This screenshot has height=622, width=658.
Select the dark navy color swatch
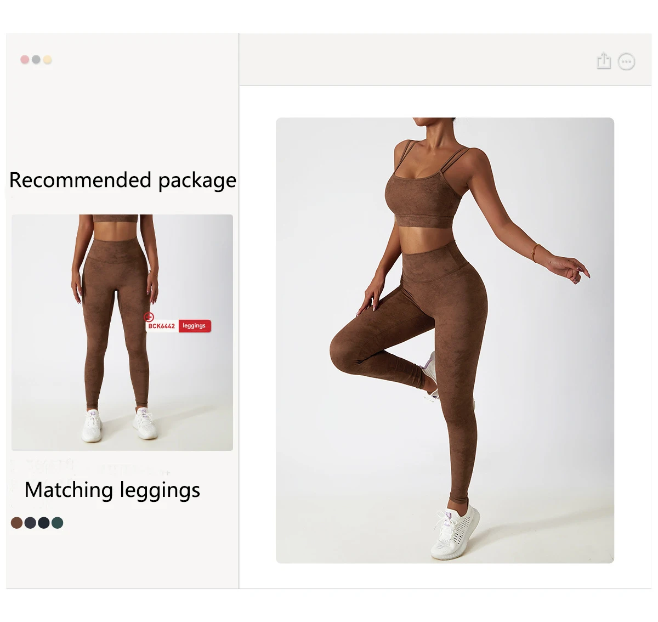coord(44,523)
